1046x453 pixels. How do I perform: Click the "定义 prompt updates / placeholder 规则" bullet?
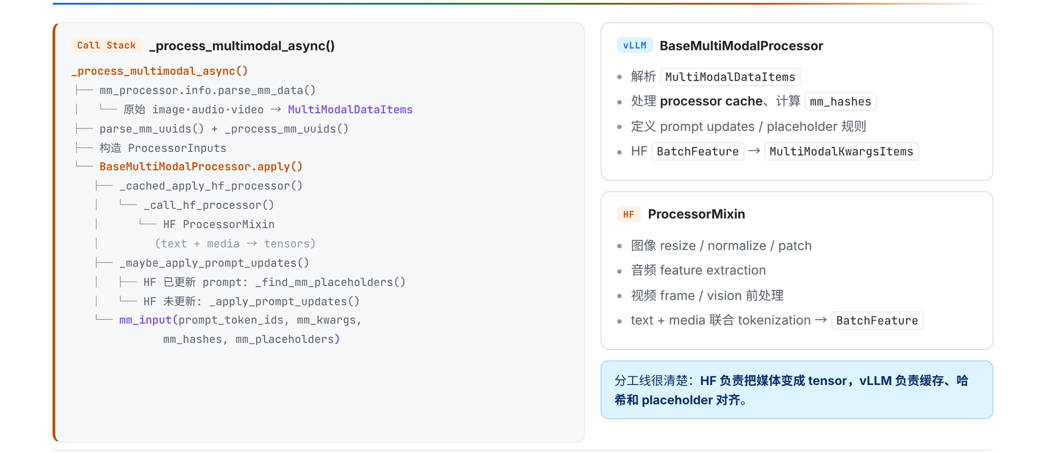tap(749, 126)
